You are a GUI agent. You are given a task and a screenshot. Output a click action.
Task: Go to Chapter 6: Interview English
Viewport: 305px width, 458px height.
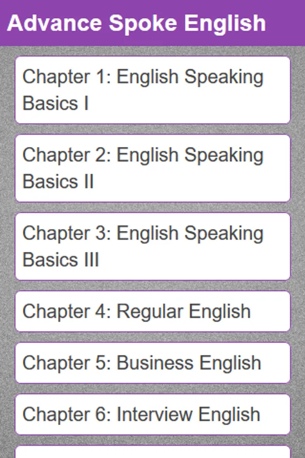point(152,414)
